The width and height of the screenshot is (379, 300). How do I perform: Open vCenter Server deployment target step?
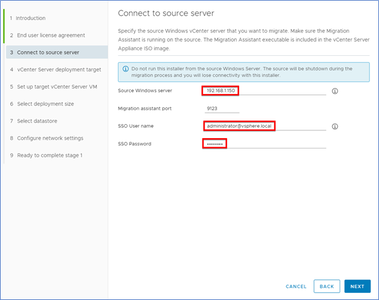pyautogui.click(x=56, y=70)
